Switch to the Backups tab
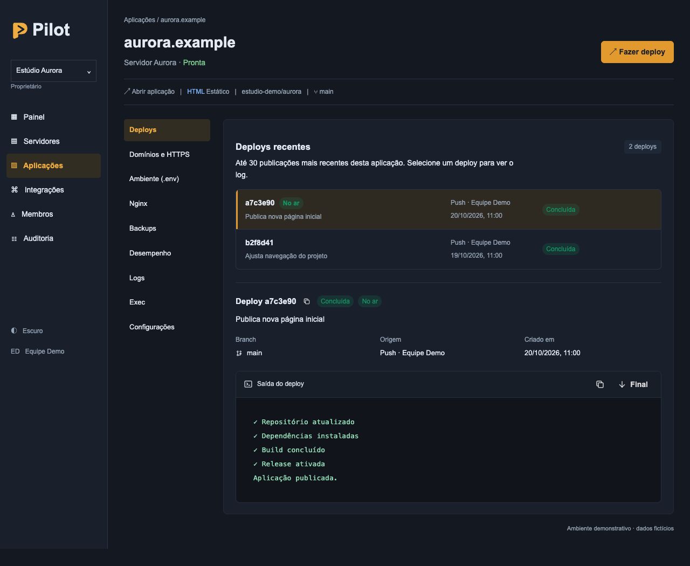690x566 pixels. (167, 229)
